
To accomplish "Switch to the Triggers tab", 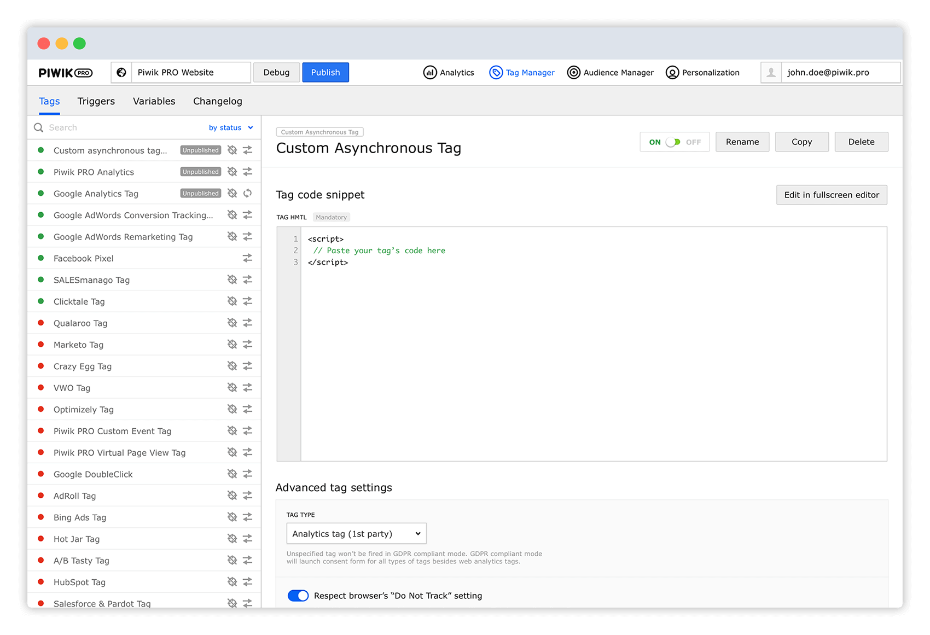I will tap(96, 101).
